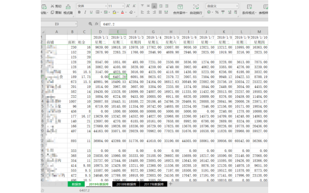Image resolution: width=309 pixels, height=193 pixels.
Task: Set vertical alignment to middle
Action: 148,6
